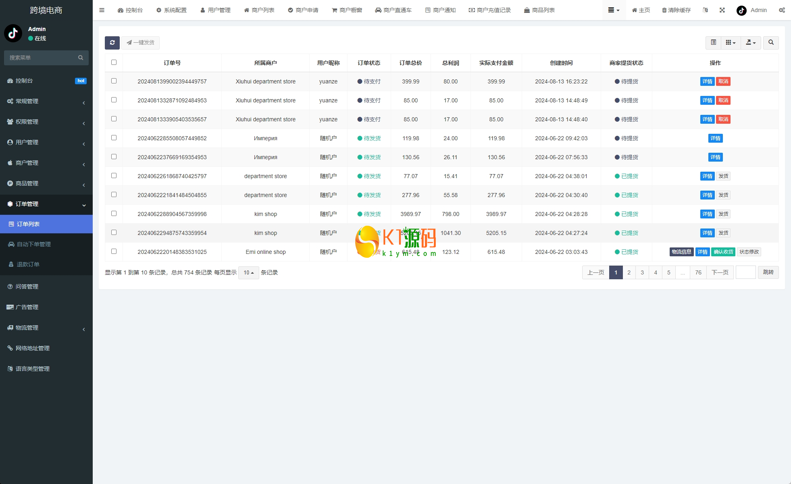
Task: Click the TikTok avatar beside Admin in header
Action: pyautogui.click(x=741, y=10)
